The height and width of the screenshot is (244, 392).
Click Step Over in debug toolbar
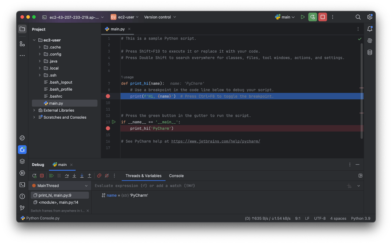67,176
